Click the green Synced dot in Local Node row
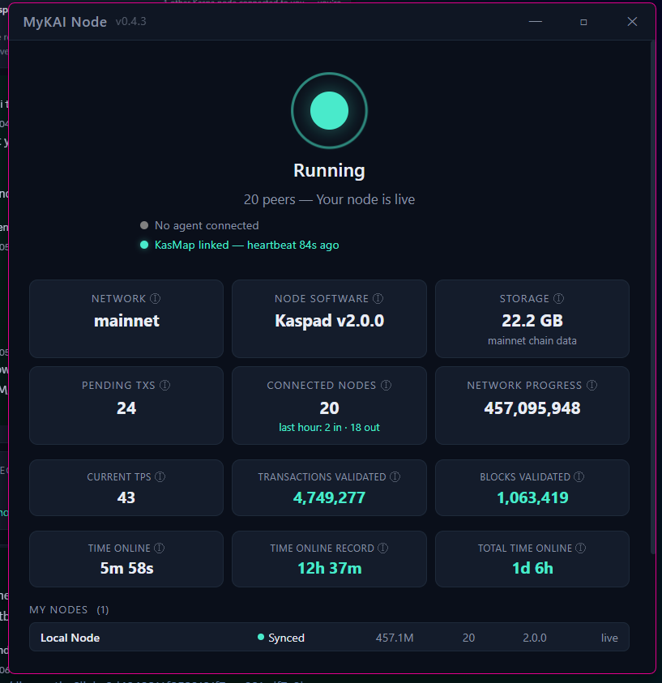 point(261,637)
